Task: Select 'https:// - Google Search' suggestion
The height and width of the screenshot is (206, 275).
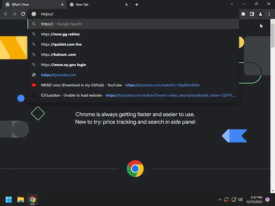Action: tap(133, 24)
